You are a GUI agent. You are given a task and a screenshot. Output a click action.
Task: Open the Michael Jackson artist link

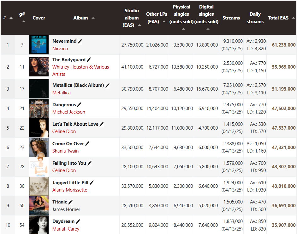point(68,112)
